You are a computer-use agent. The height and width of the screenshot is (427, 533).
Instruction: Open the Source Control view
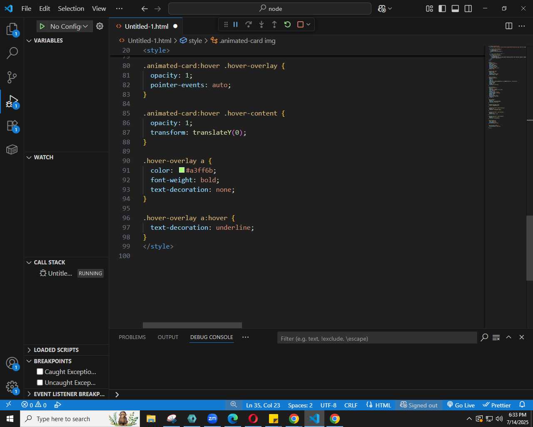12,77
